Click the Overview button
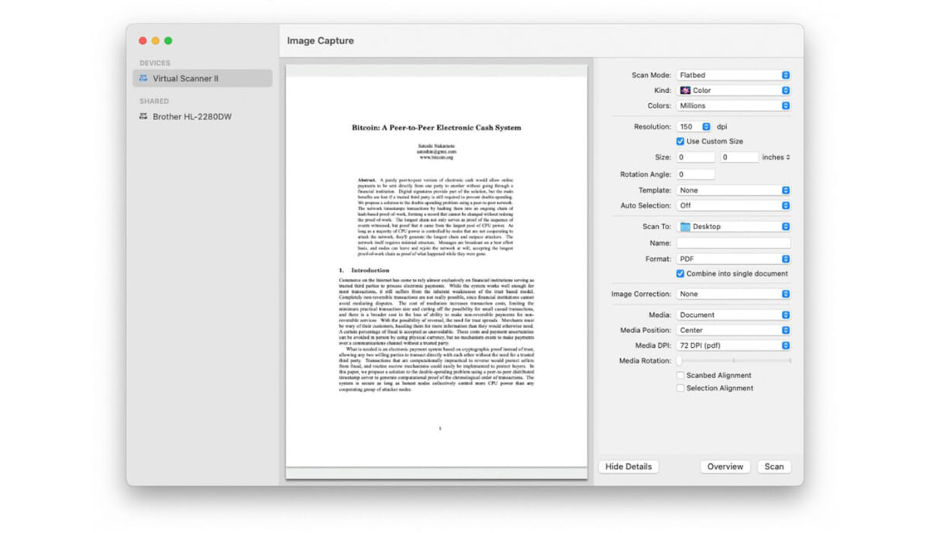 pyautogui.click(x=725, y=466)
